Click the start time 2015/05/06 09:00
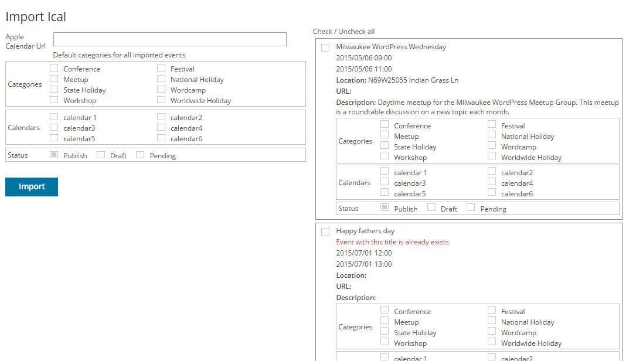This screenshot has height=361, width=636. click(364, 58)
